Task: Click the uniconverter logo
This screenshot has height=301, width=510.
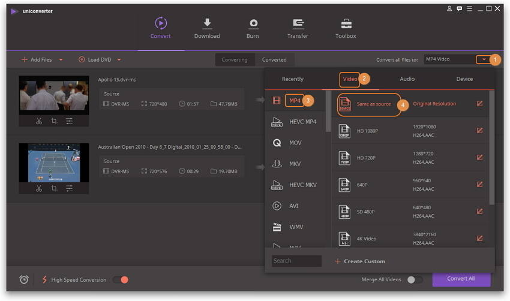Action: click(x=14, y=11)
